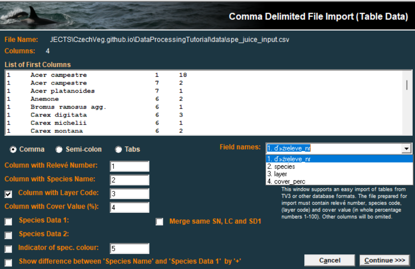The image size is (415, 269).
Task: Pick '2. species' from field names list
Action: click(281, 167)
